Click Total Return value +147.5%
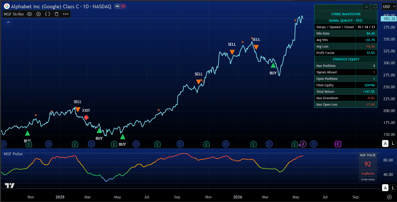The image size is (397, 202). point(369,92)
